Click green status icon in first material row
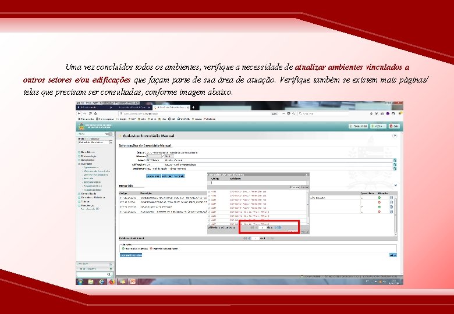This screenshot has width=454, height=314. click(379, 198)
